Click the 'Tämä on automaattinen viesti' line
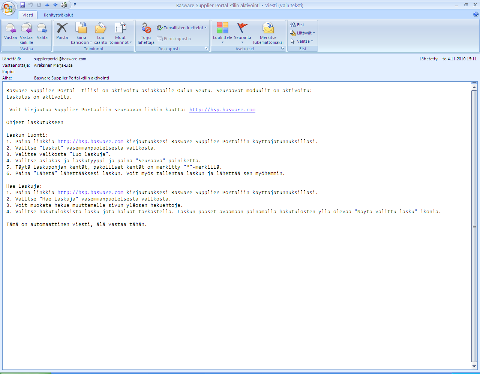 tap(77, 224)
